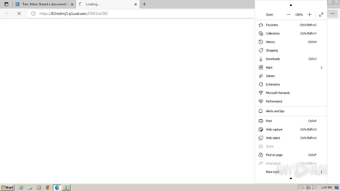The width and height of the screenshot is (340, 191).
Task: Choose Find on page
Action: (291, 155)
